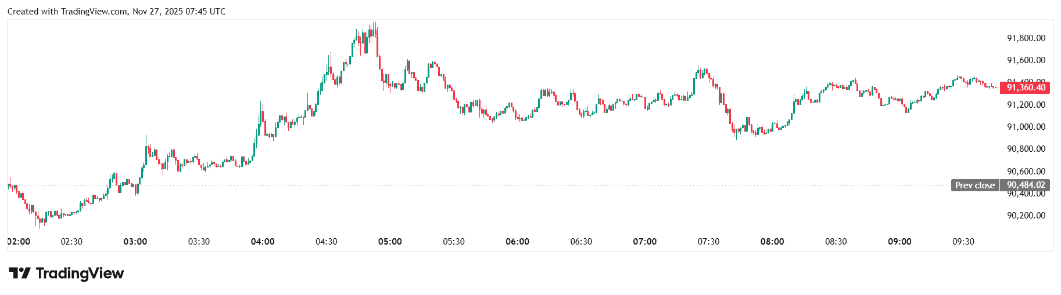Click the "Created with TradingView.com" header text
The width and height of the screenshot is (1061, 295).
tap(67, 12)
